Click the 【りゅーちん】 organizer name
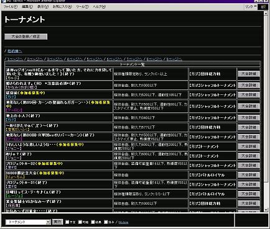 (x=16, y=177)
